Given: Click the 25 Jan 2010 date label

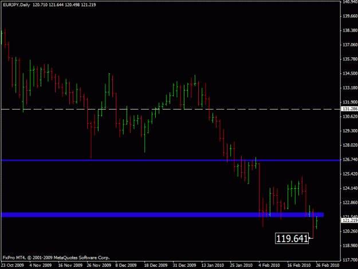Looking at the screenshot, I should (x=241, y=265).
